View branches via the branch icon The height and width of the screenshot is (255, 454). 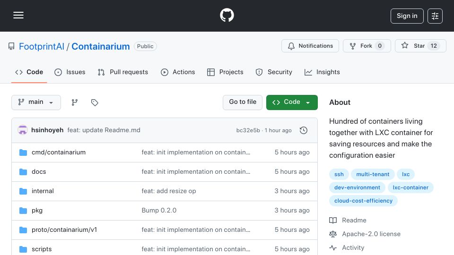pos(75,102)
